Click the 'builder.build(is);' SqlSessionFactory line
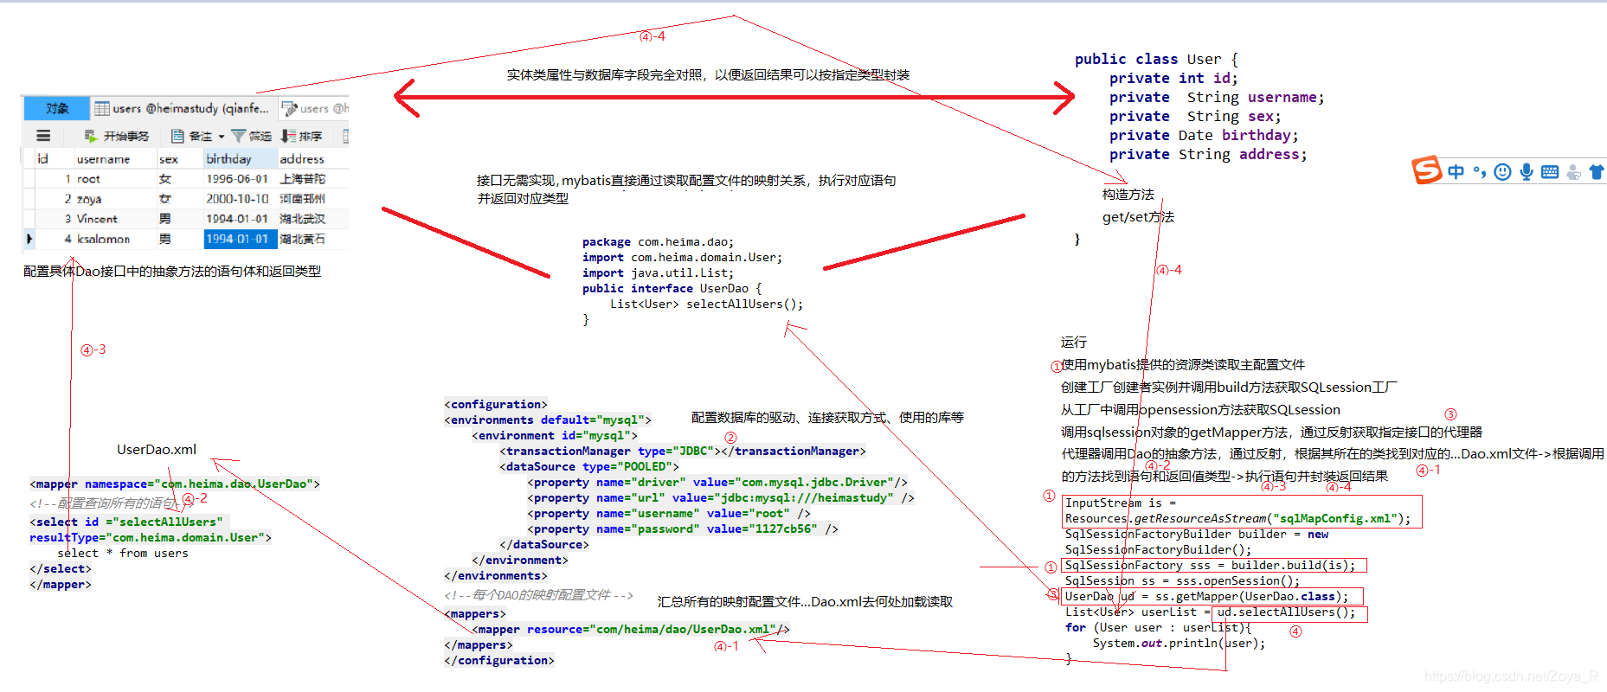Image resolution: width=1607 pixels, height=692 pixels. tap(1210, 566)
